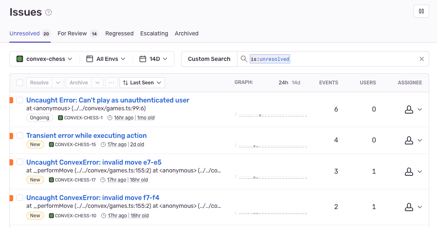Click the sort arrows icon on Last Seen

[x=126, y=83]
